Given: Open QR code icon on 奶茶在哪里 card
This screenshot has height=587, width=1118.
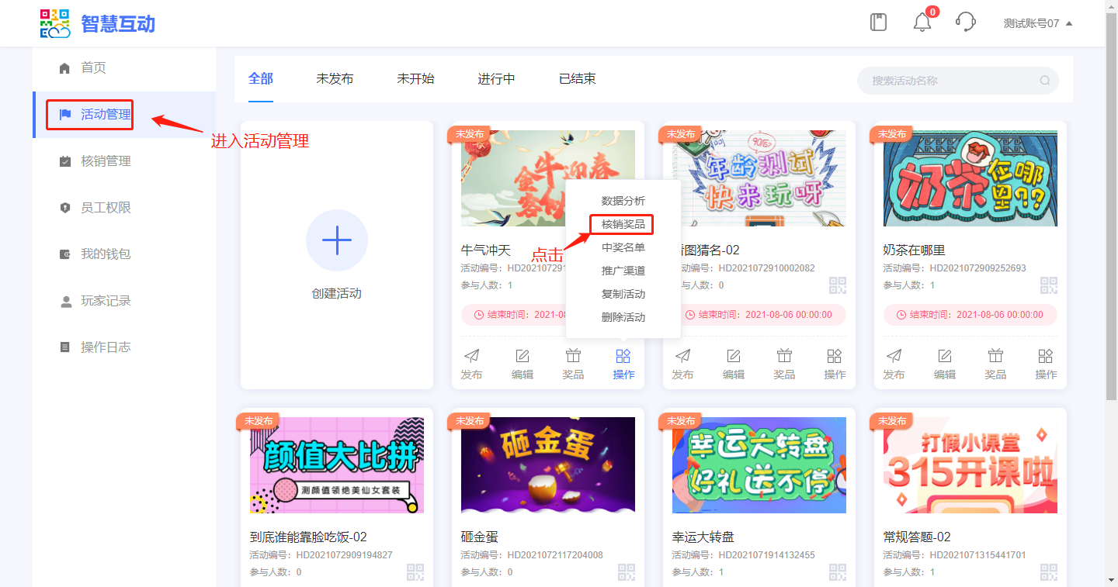Looking at the screenshot, I should pos(1049,285).
